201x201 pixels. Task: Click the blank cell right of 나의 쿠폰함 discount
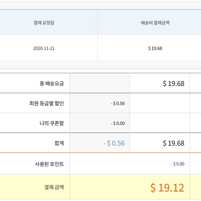point(159,123)
